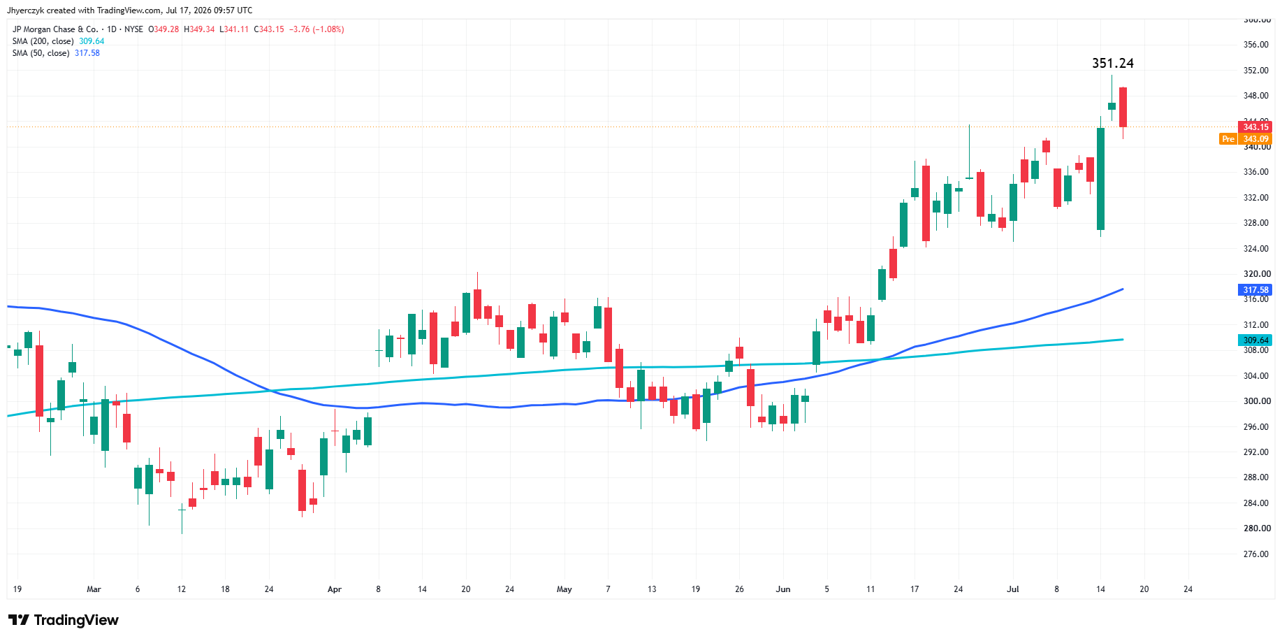Image resolution: width=1282 pixels, height=641 pixels.
Task: Click the SMA 50 value 317.58 in legend
Action: pyautogui.click(x=87, y=53)
